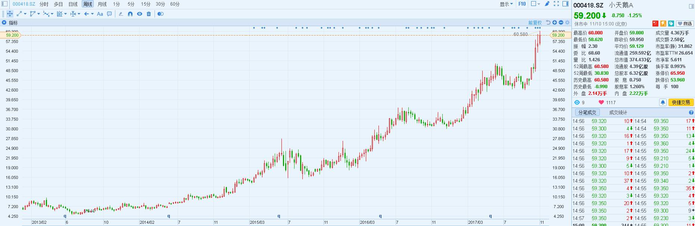Open the help question mark icon
695x226 pixels.
691,112
